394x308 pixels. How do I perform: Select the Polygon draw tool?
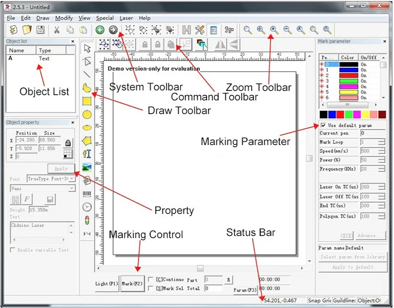coord(87,141)
